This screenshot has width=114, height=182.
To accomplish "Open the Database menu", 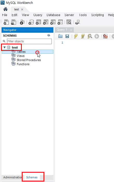I will tap(53, 15).
